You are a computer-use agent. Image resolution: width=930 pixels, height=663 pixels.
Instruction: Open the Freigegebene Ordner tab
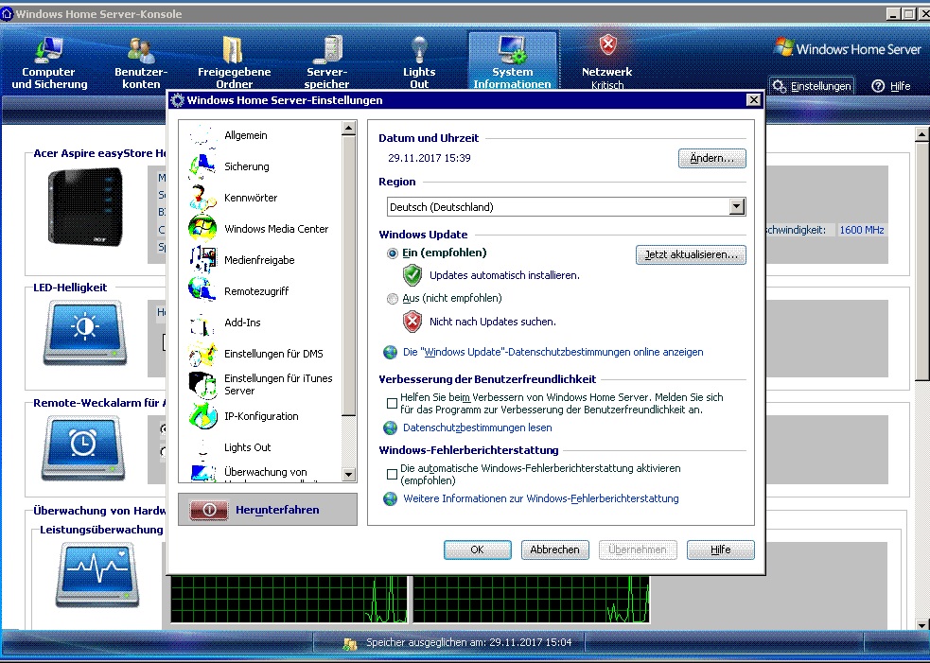coord(234,63)
